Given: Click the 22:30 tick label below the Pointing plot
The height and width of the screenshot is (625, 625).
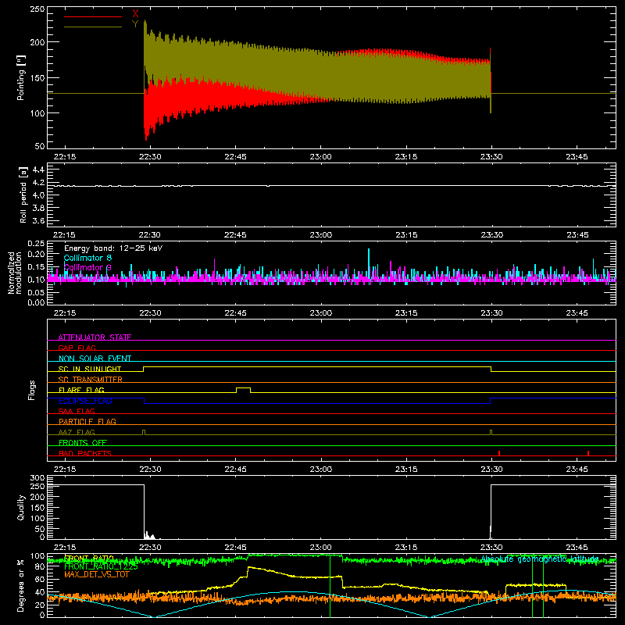Looking at the screenshot, I should click(x=150, y=157).
